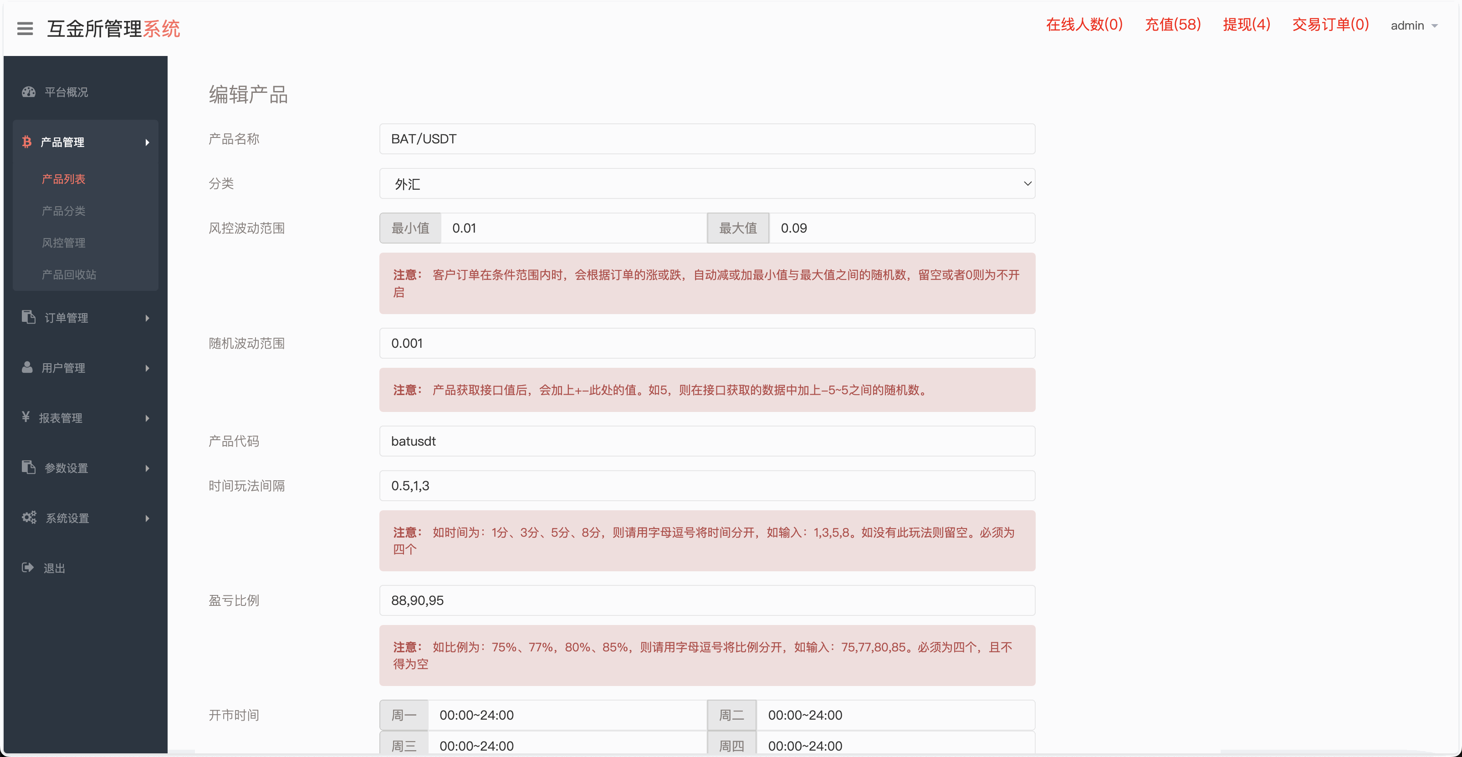Click the logout icon beside 退出
1462x757 pixels.
28,568
